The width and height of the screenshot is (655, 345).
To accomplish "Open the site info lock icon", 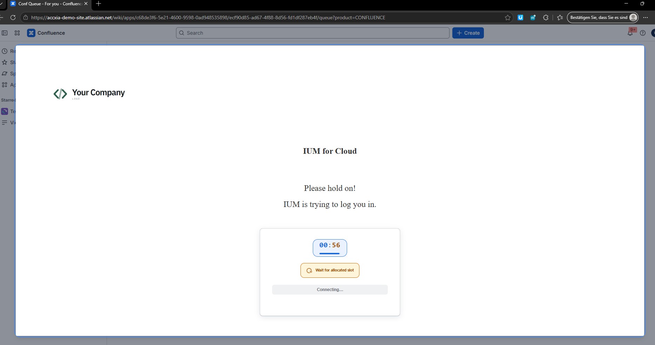I will pos(26,18).
